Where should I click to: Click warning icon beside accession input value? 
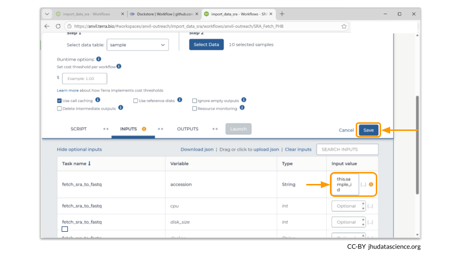(x=371, y=184)
